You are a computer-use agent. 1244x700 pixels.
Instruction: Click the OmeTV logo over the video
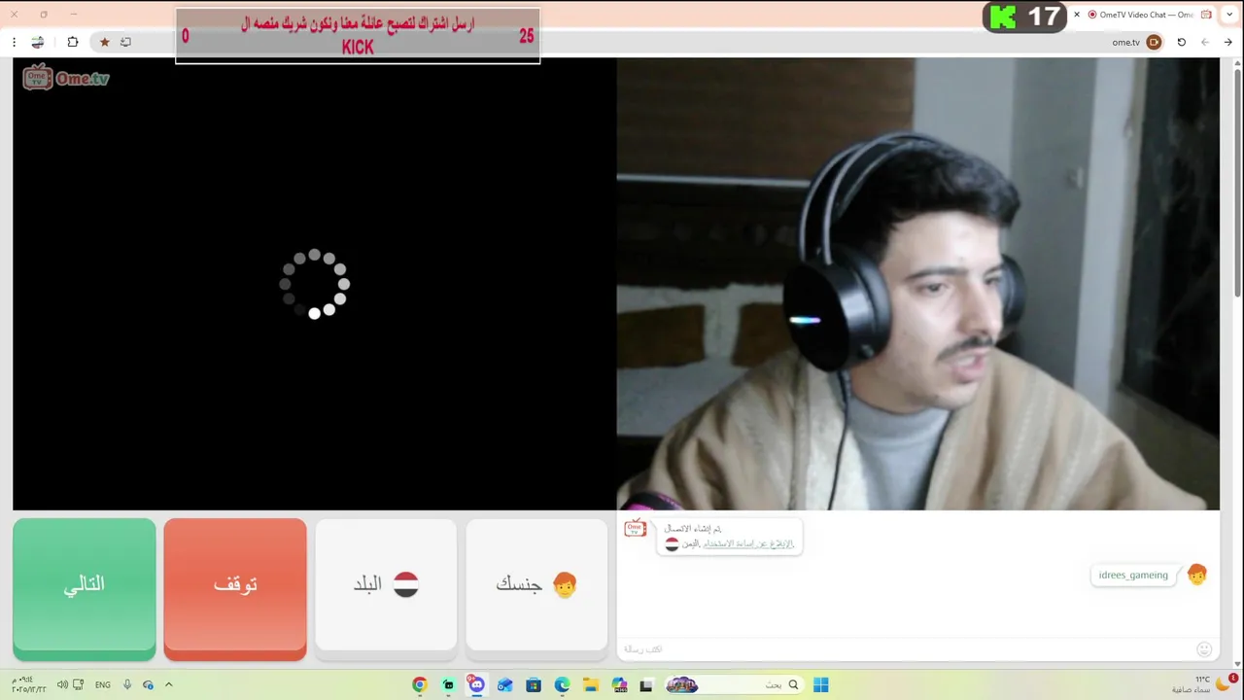point(66,78)
